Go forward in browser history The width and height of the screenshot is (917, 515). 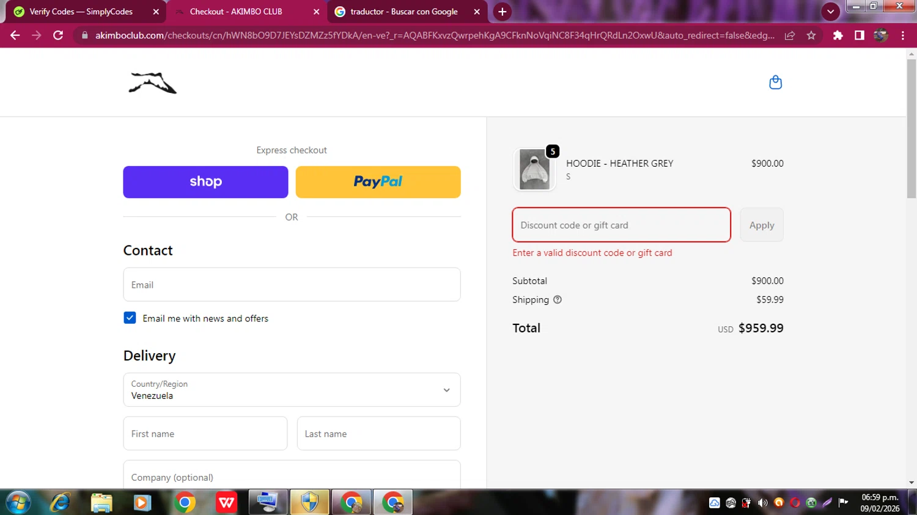point(37,35)
